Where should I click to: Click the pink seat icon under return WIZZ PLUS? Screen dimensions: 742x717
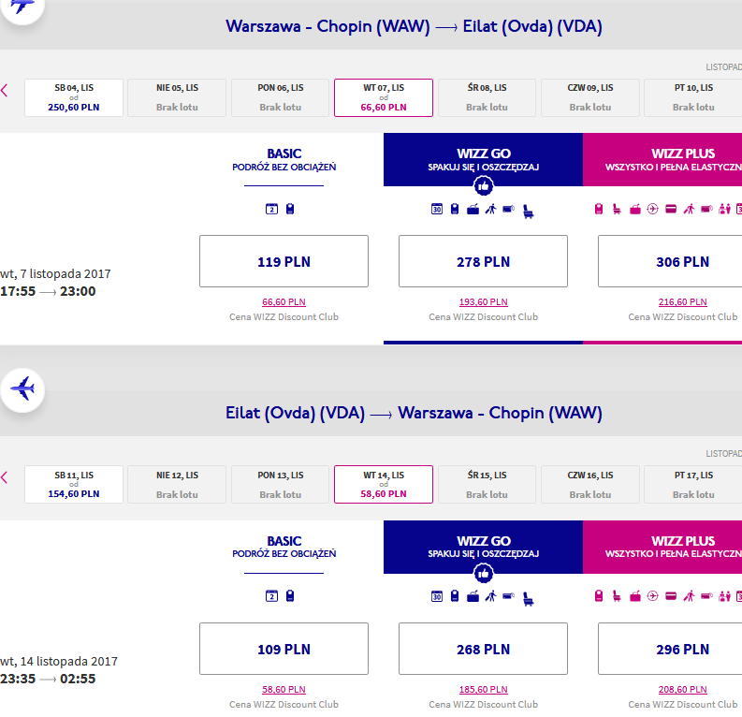[617, 596]
